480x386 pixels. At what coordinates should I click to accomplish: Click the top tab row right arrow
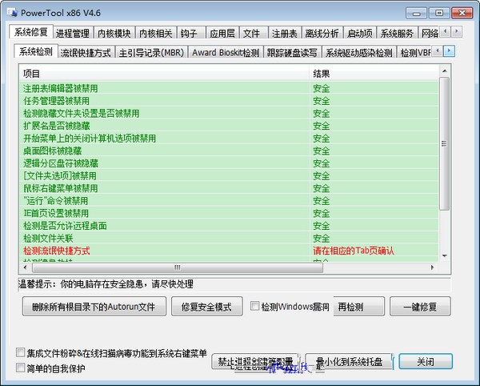point(457,31)
